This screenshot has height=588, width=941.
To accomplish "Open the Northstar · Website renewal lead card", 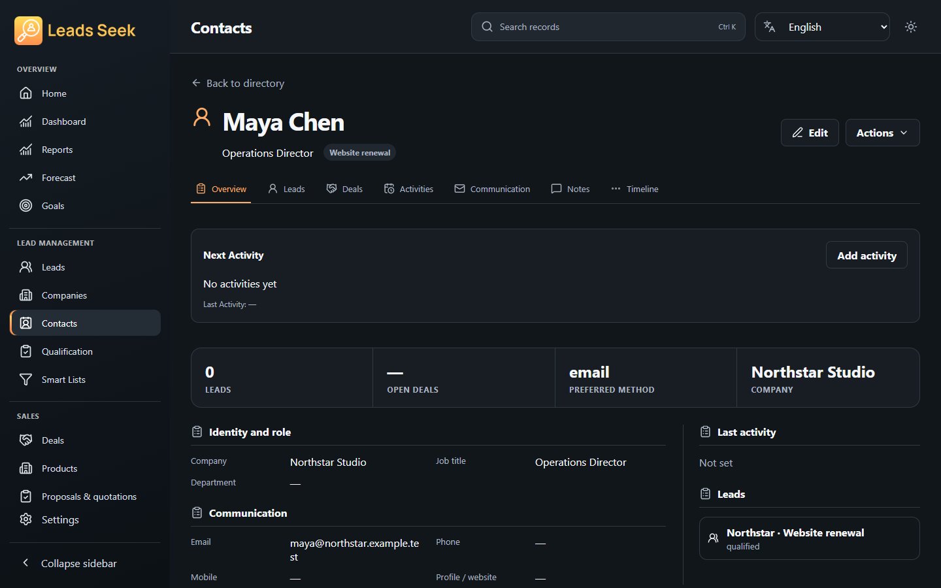I will [809, 538].
